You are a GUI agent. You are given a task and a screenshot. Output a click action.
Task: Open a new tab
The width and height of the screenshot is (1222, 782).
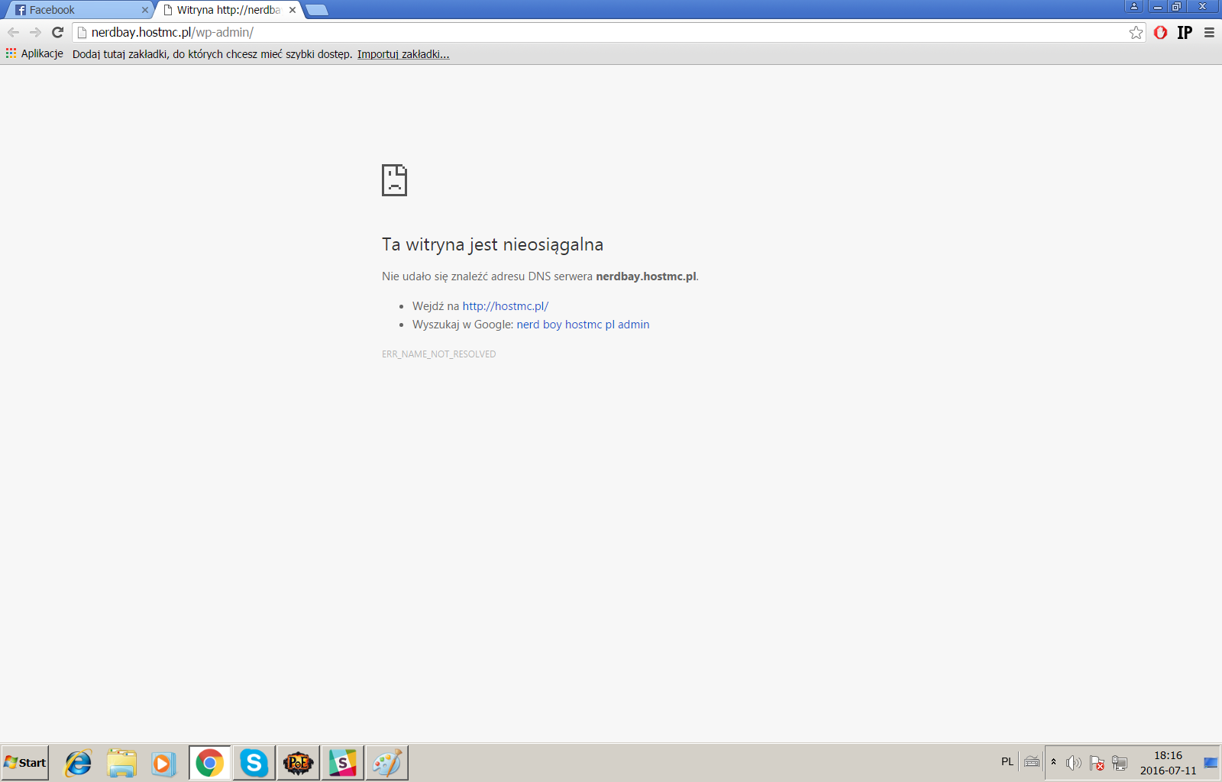point(317,10)
